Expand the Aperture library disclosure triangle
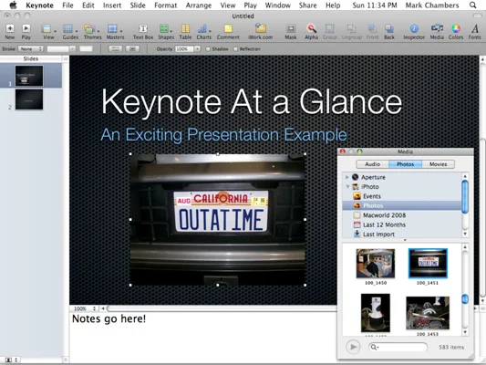 pyautogui.click(x=347, y=177)
